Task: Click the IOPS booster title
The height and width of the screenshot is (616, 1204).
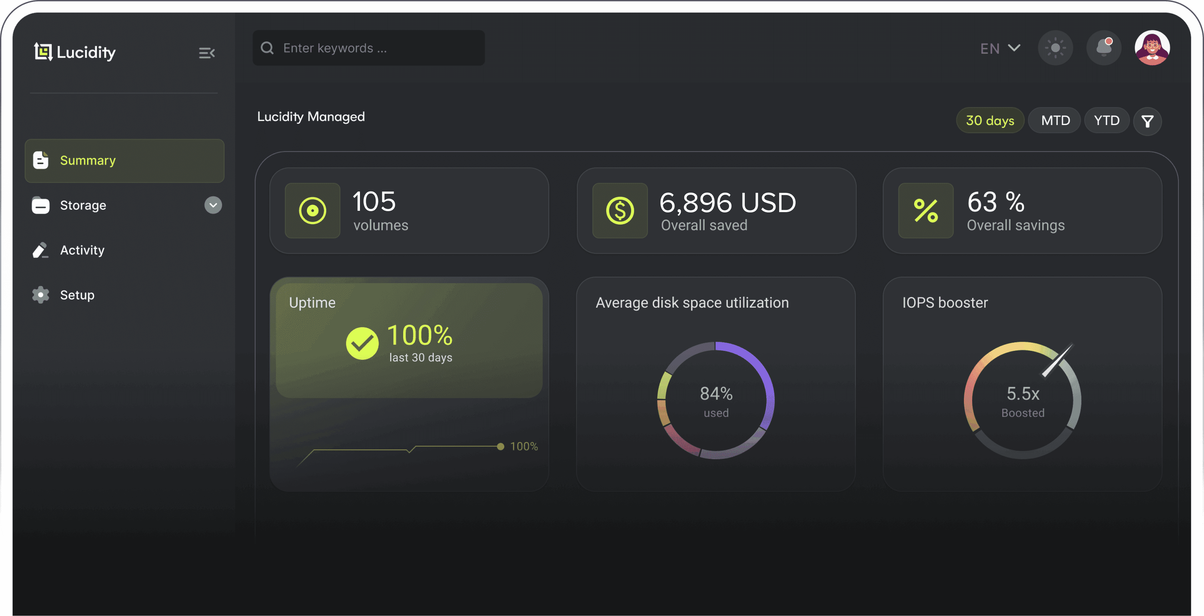Action: [945, 303]
